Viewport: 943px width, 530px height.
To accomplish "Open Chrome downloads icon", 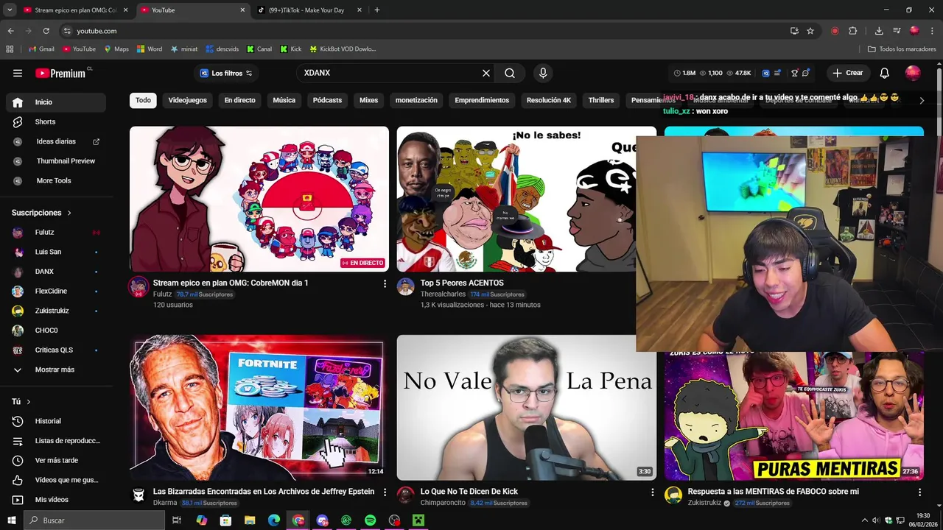I will coord(879,31).
